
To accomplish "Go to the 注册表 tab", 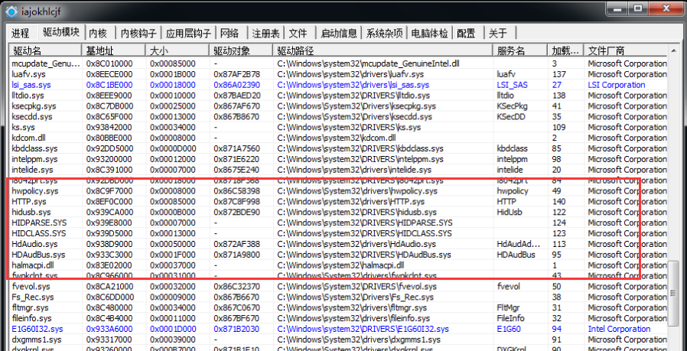I will [x=267, y=33].
